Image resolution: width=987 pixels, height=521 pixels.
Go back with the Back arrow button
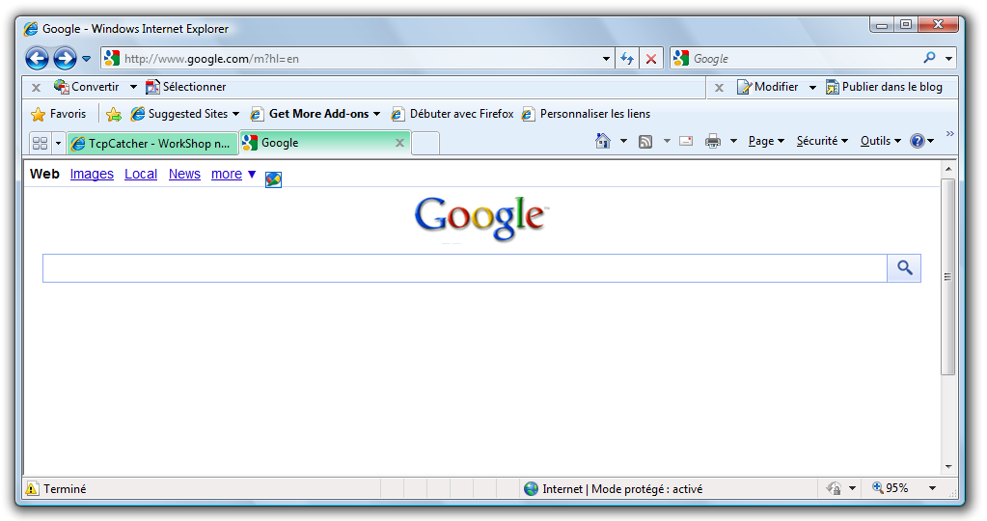click(x=37, y=59)
